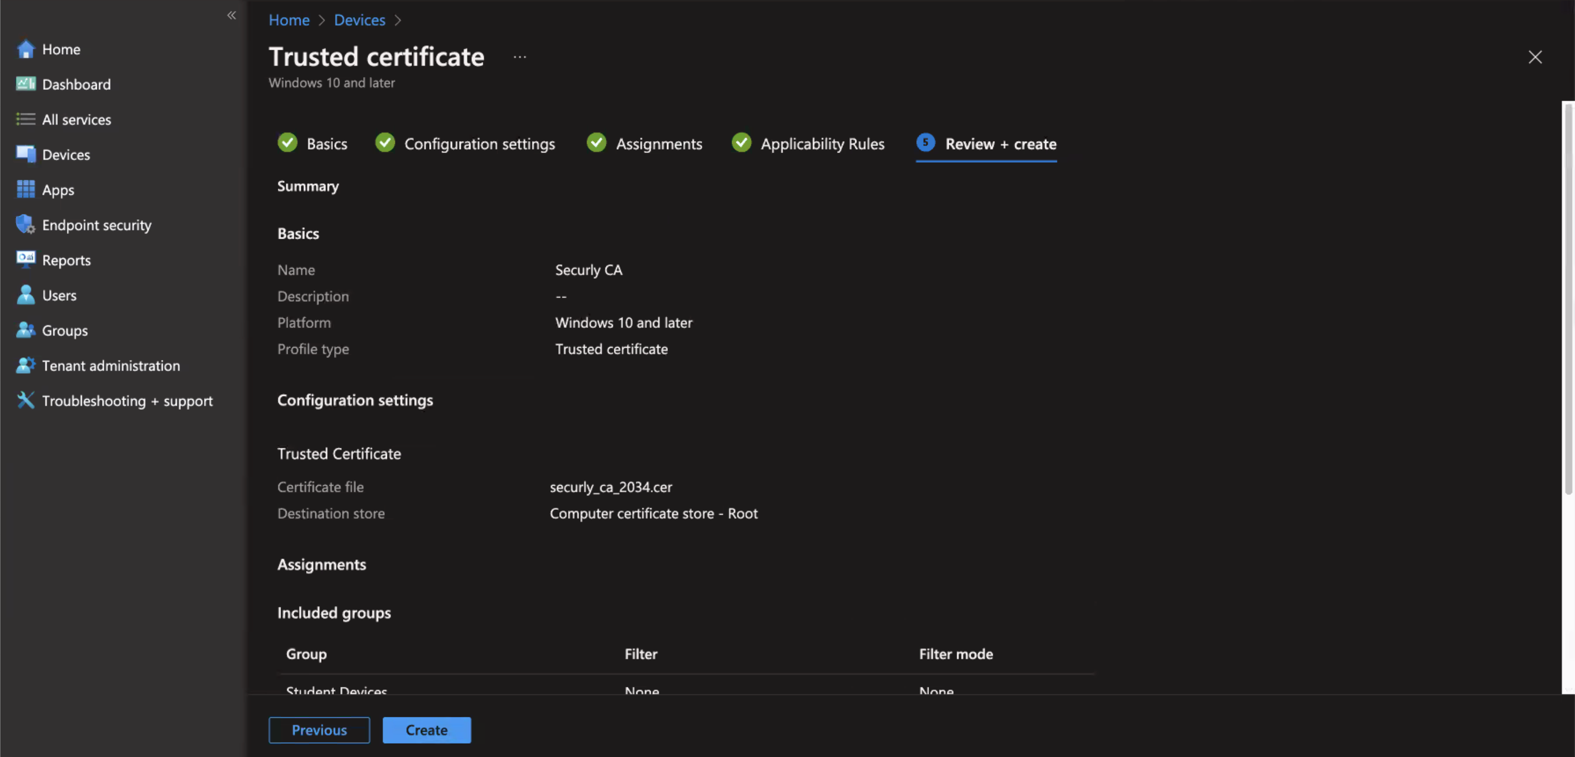Image resolution: width=1575 pixels, height=757 pixels.
Task: Click the Devices monitor icon
Action: pos(26,154)
